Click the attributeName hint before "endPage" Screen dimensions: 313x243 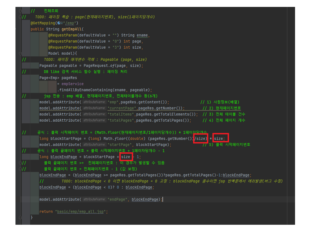click(94, 199)
